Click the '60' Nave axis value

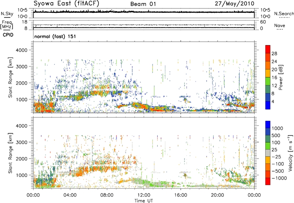click(x=263, y=22)
